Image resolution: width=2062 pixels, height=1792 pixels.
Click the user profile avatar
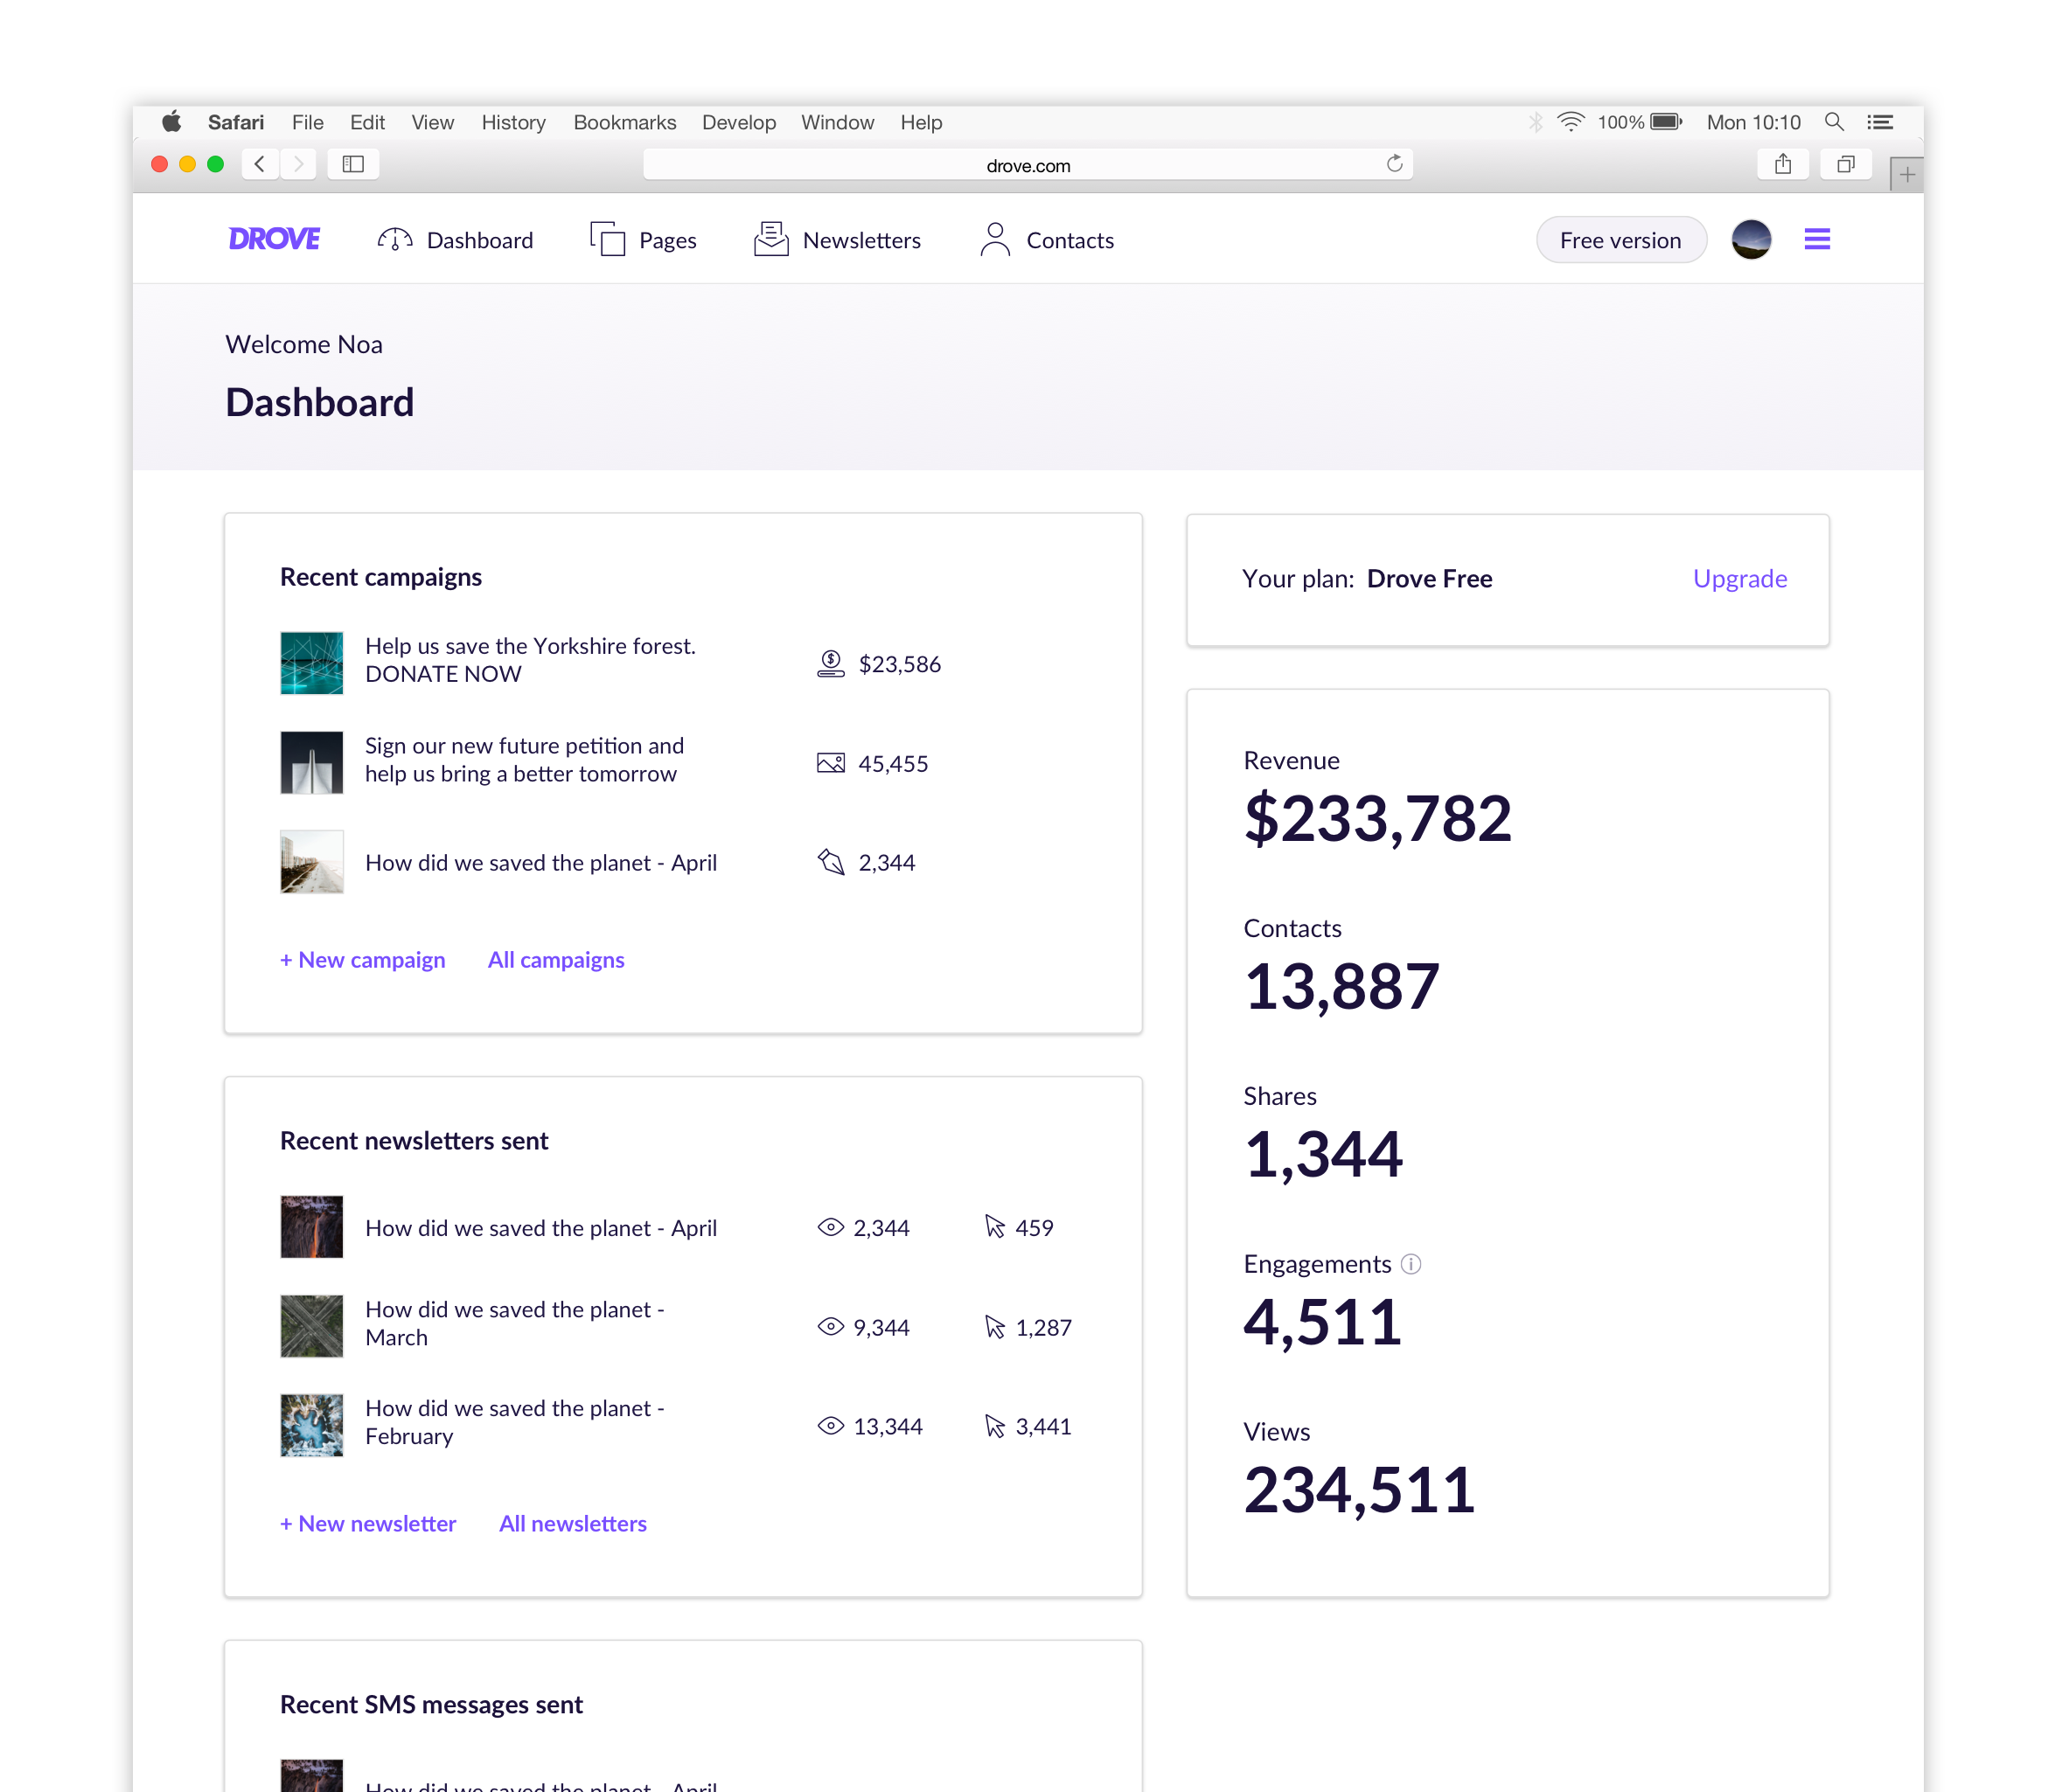(1751, 240)
